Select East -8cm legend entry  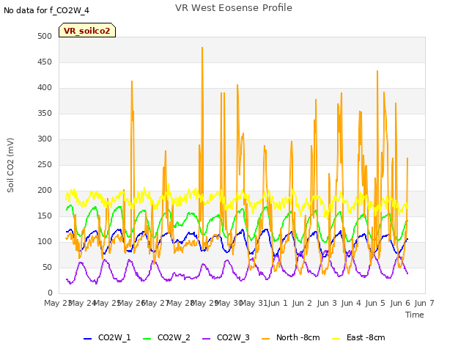(358, 338)
